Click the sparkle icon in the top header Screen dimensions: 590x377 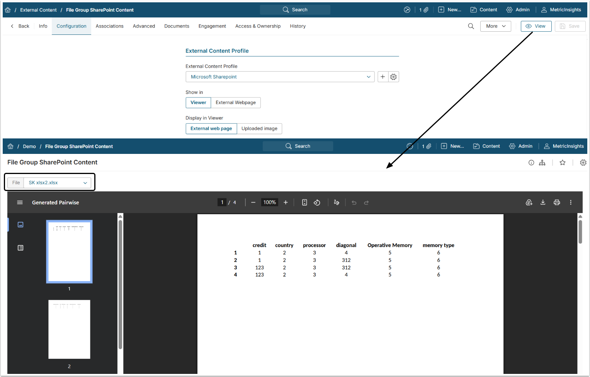[x=407, y=10]
